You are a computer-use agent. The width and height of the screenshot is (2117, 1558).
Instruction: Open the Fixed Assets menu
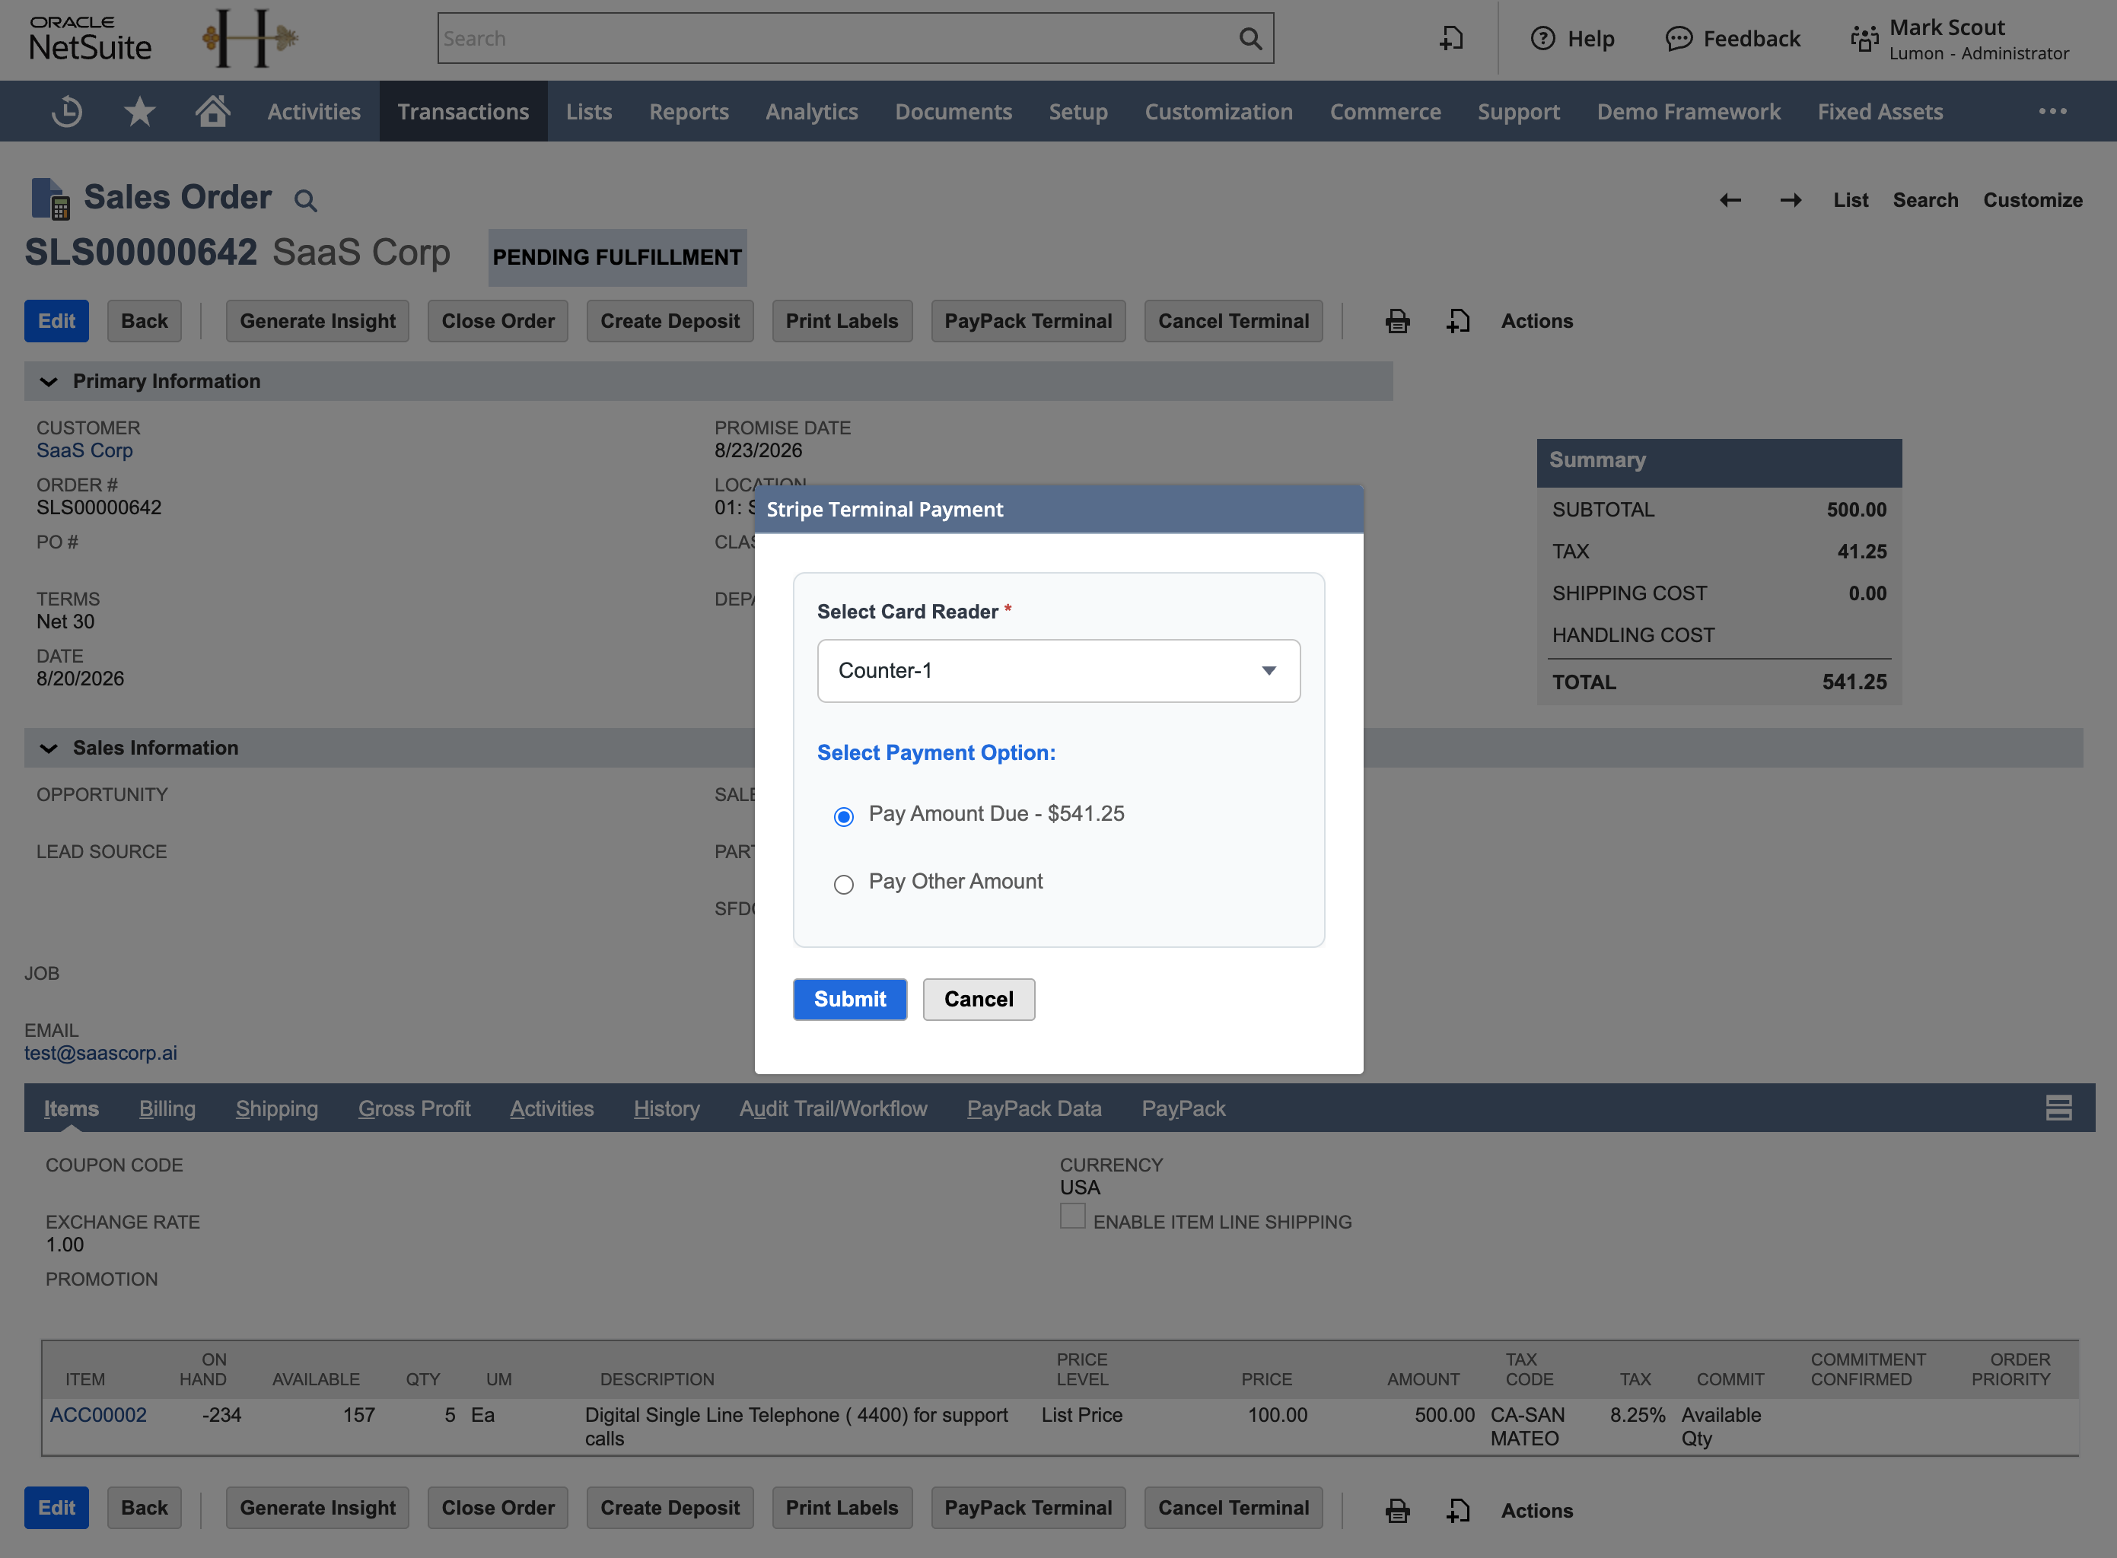(x=1880, y=111)
